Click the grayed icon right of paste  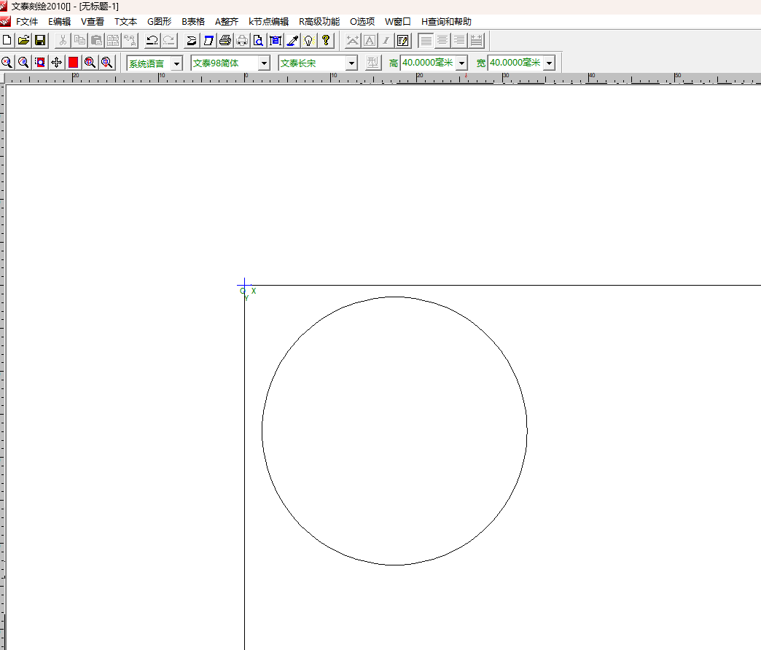[x=113, y=40]
